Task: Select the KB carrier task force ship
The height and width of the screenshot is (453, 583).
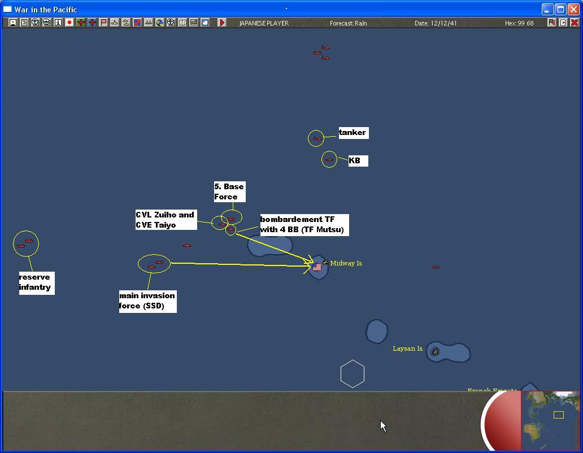Action: point(329,160)
